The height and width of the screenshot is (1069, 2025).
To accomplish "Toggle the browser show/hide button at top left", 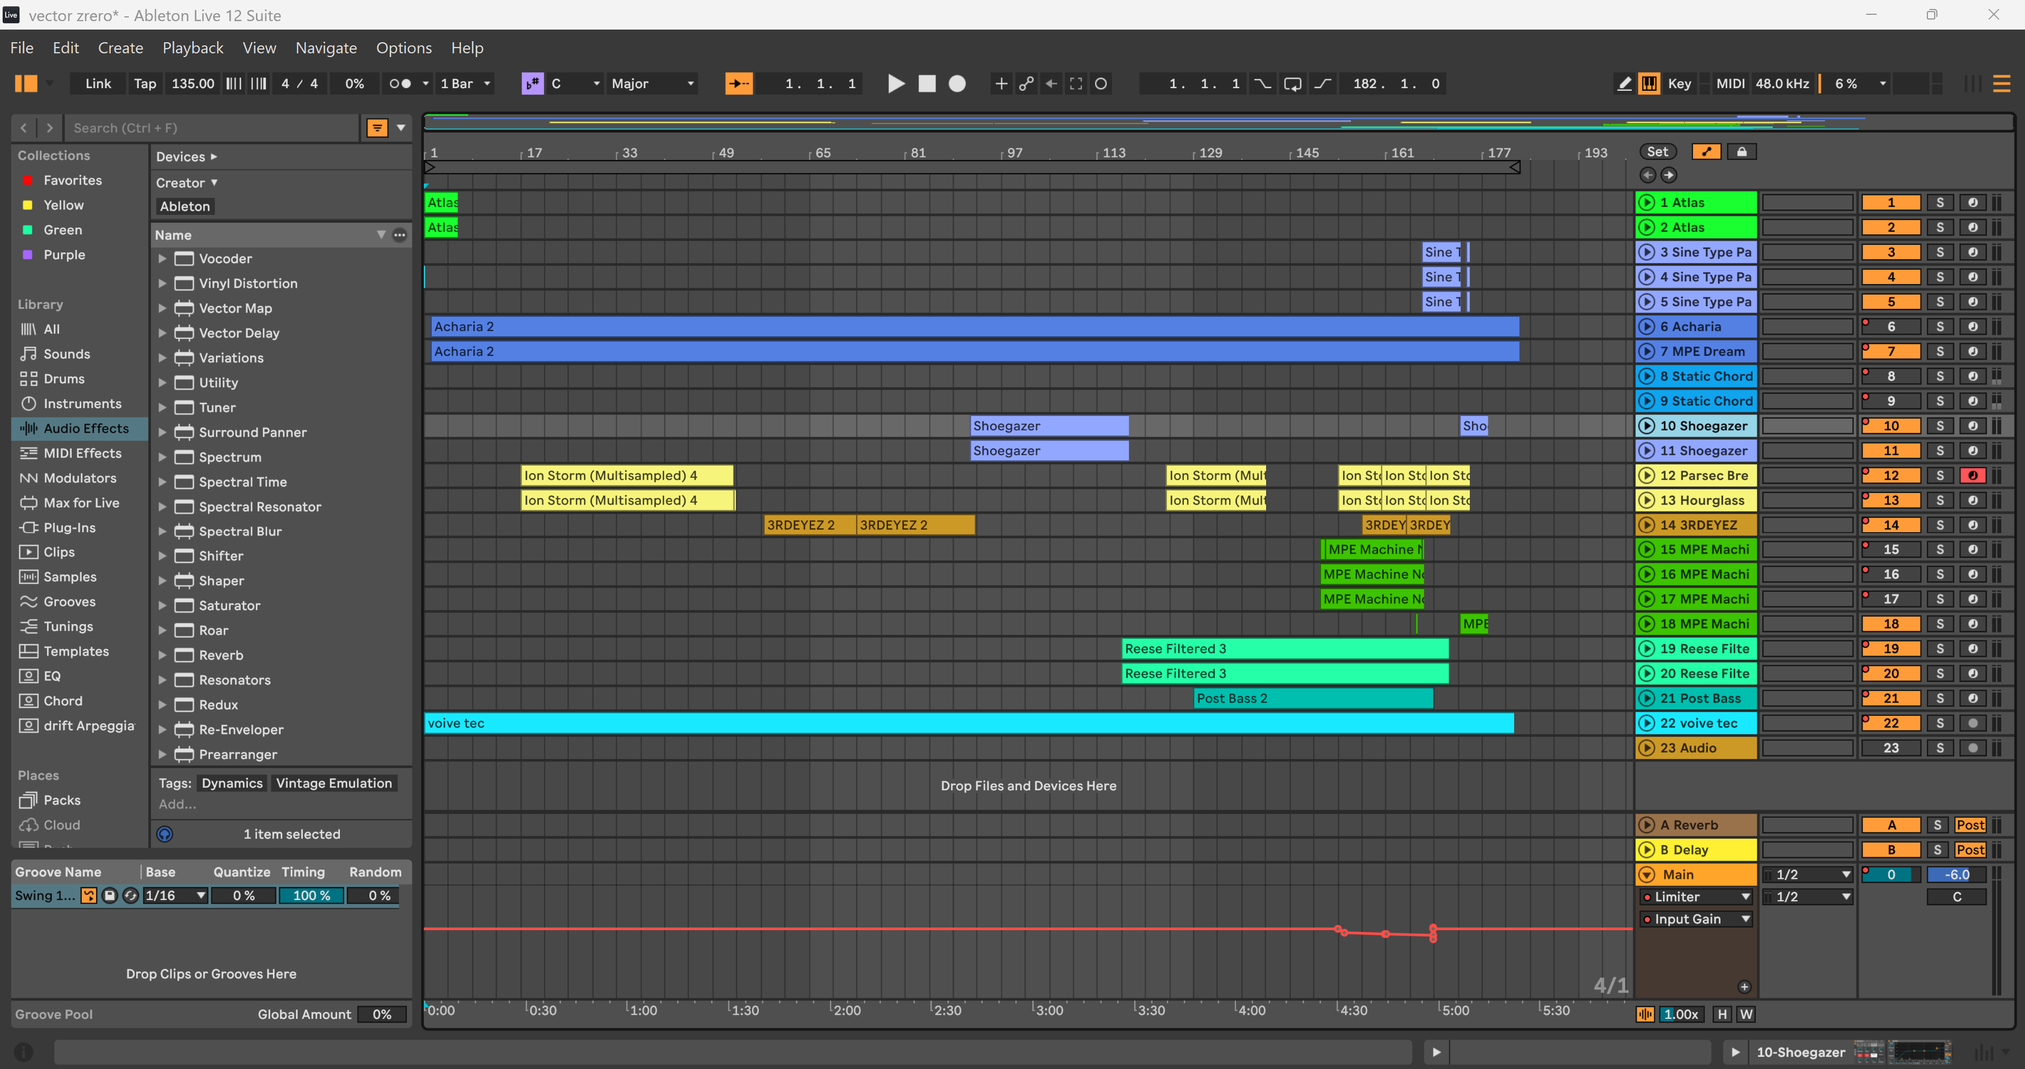I will (x=26, y=83).
